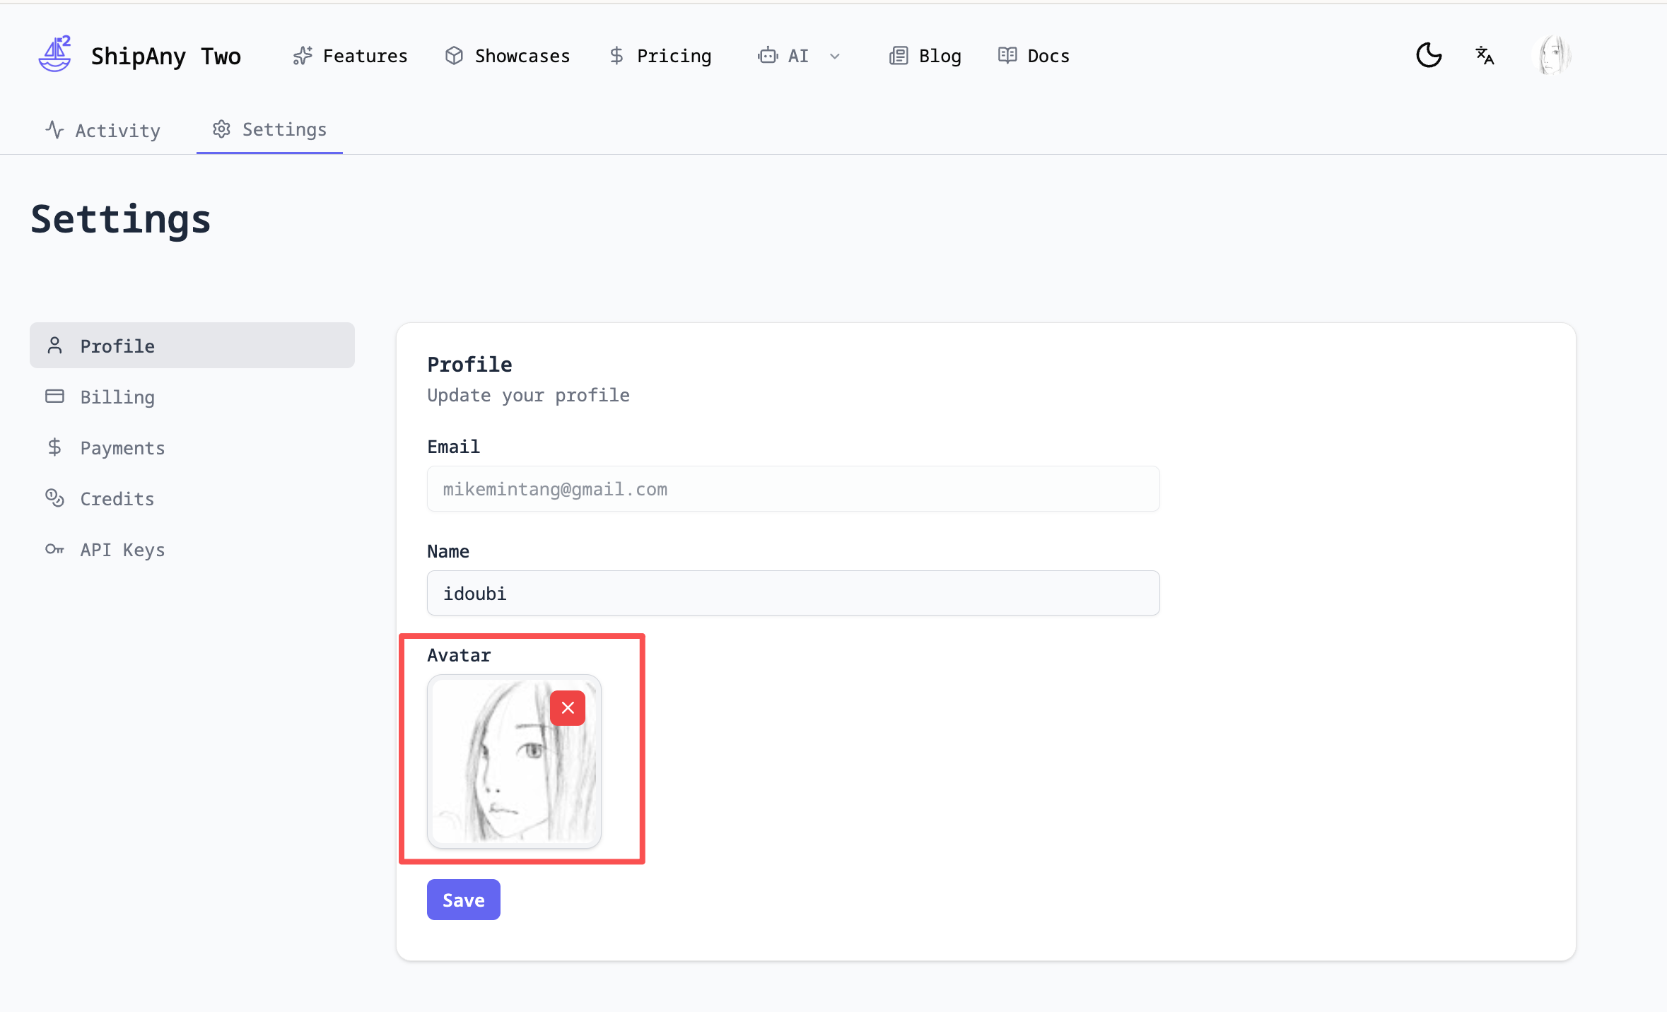Open the user avatar menu in the header

[1551, 55]
